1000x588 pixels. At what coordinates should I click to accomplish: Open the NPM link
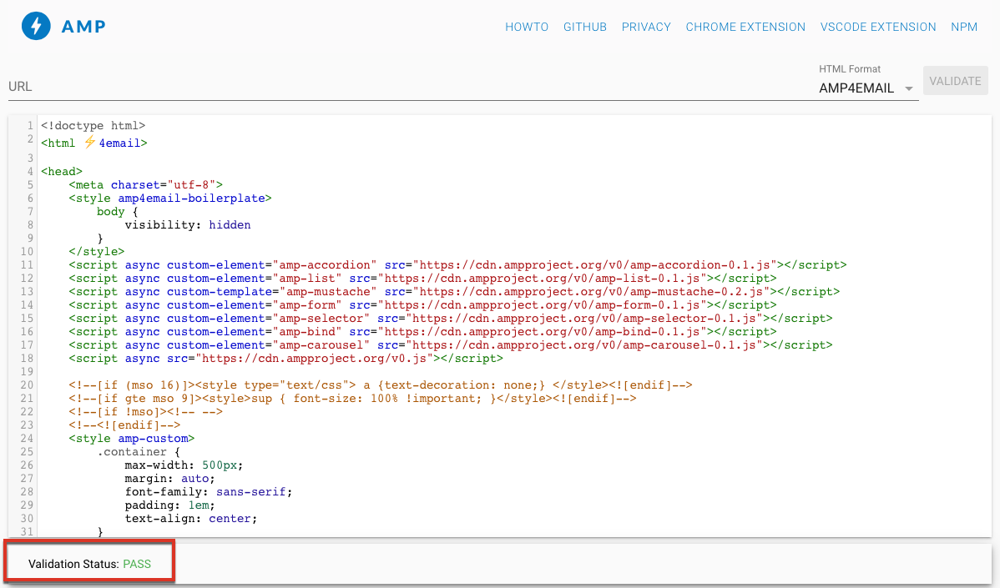click(x=963, y=27)
